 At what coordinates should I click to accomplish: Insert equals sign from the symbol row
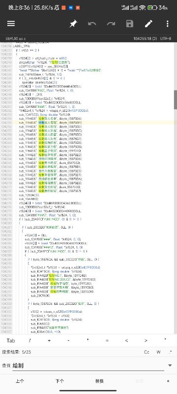coord(107,341)
